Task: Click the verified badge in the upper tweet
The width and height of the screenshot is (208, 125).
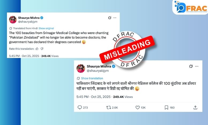Action: (42, 18)
